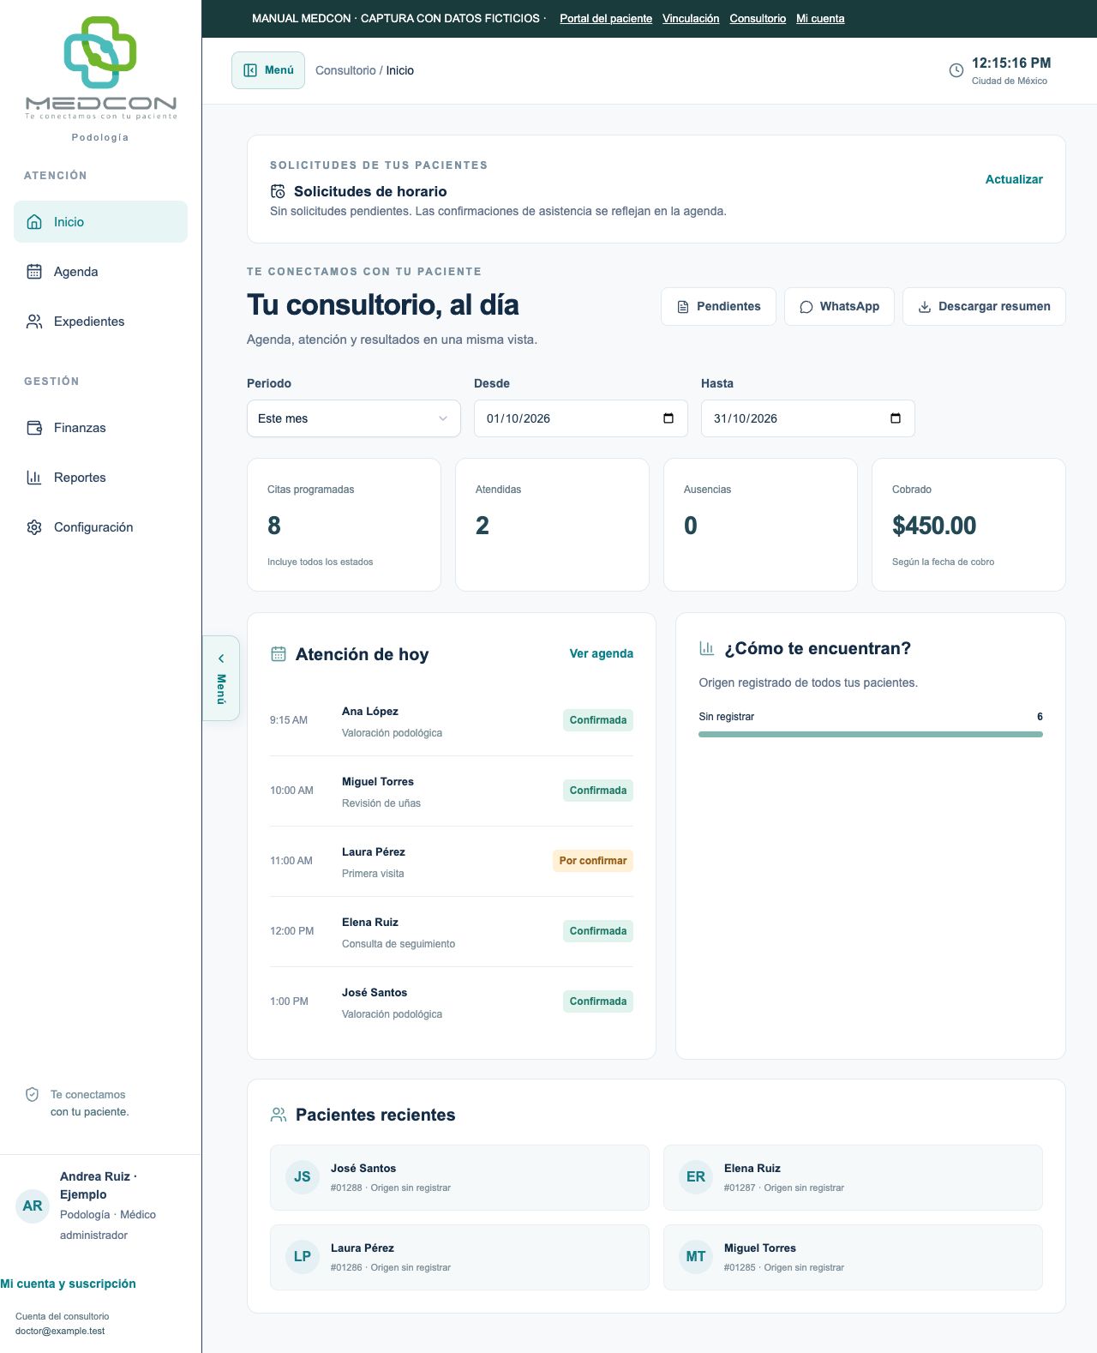Viewport: 1097px width, 1353px height.
Task: Open Agenda in the sidebar
Action: [x=100, y=272]
